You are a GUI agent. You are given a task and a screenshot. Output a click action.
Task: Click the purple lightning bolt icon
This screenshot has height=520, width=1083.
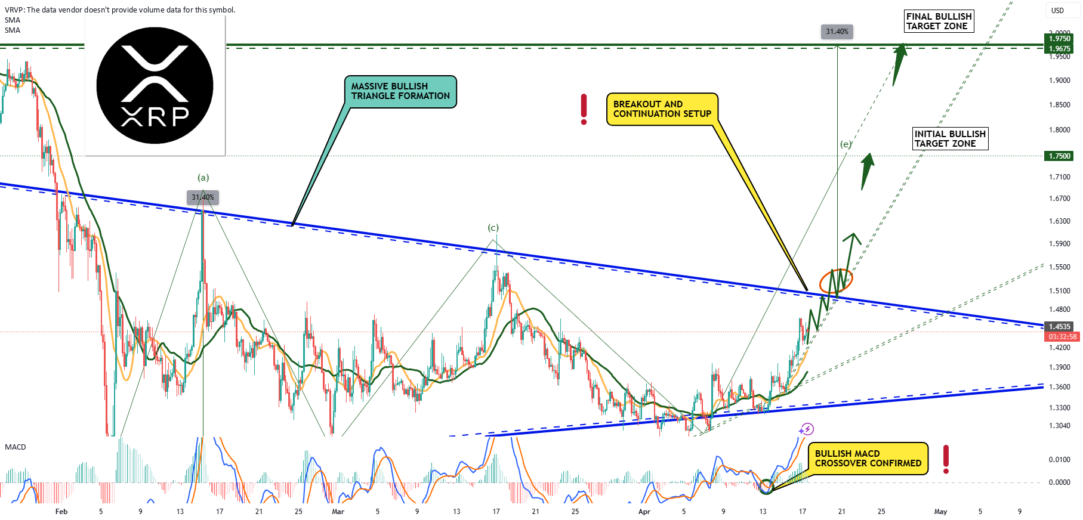click(x=806, y=429)
